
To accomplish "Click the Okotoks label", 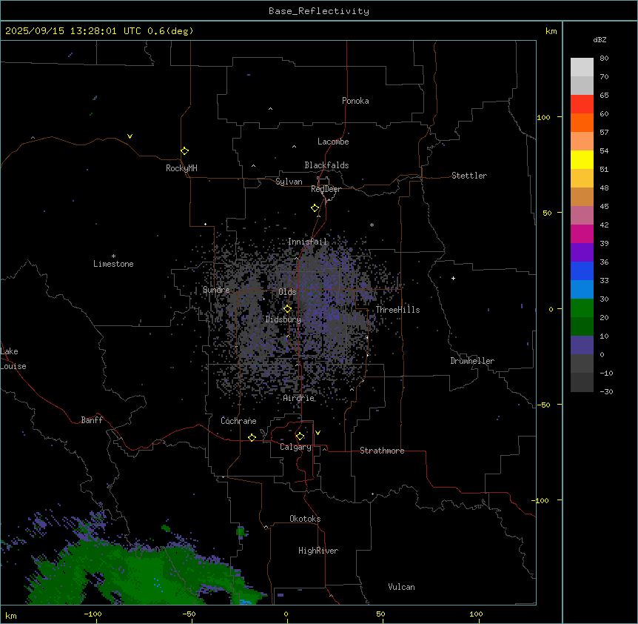I will 305,519.
